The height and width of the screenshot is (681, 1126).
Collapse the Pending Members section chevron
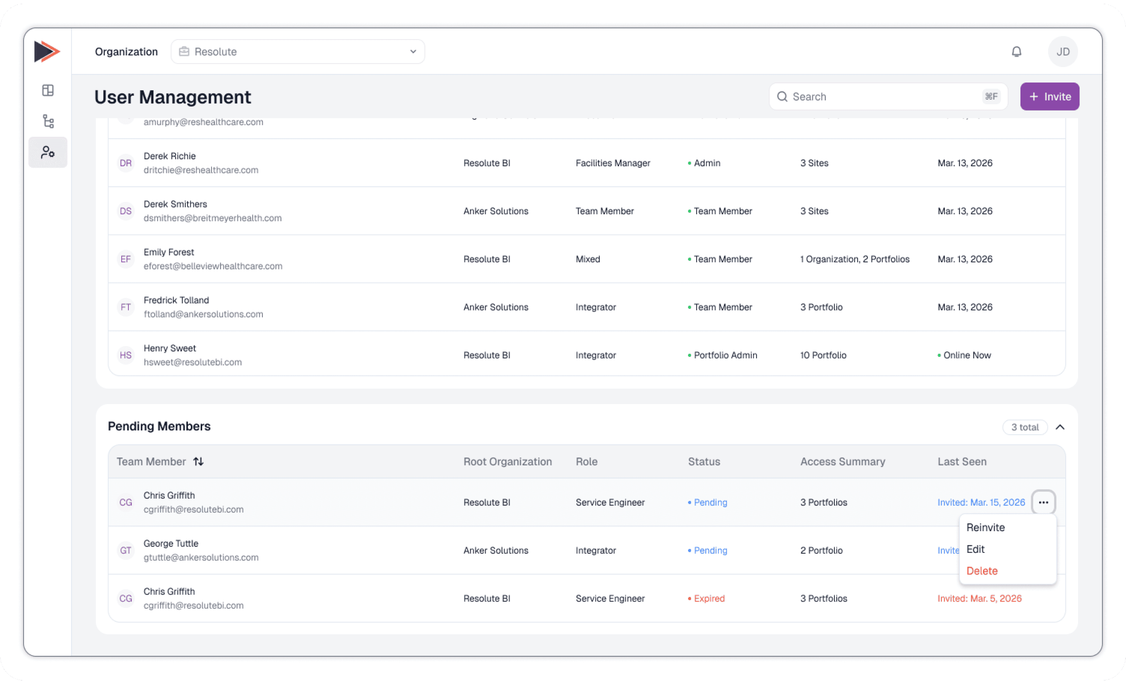(x=1060, y=427)
